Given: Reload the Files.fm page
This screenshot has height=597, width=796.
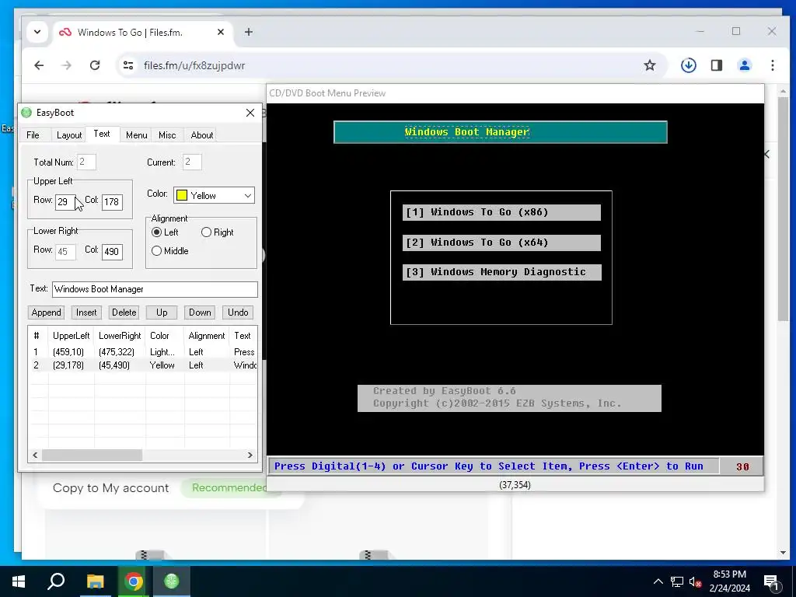Looking at the screenshot, I should 95,65.
